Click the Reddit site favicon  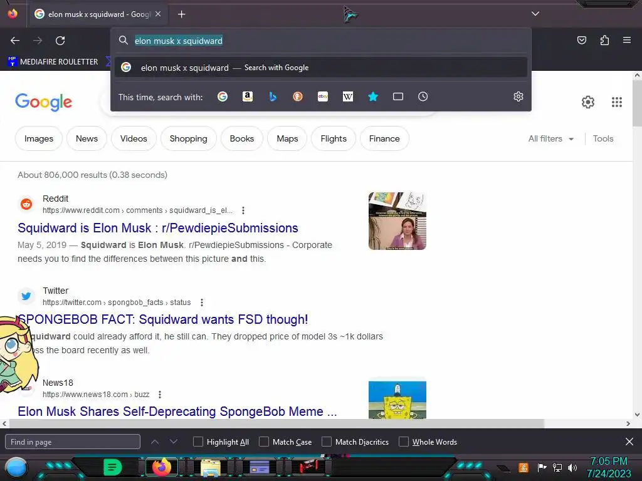[26, 204]
